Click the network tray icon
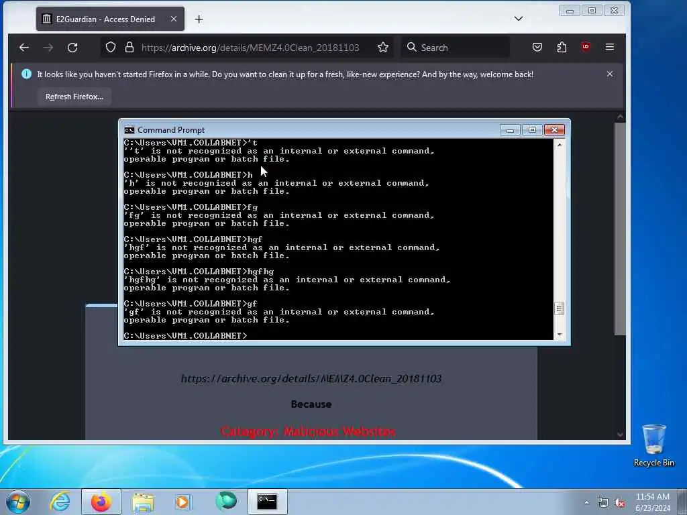This screenshot has width=687, height=515. click(603, 503)
